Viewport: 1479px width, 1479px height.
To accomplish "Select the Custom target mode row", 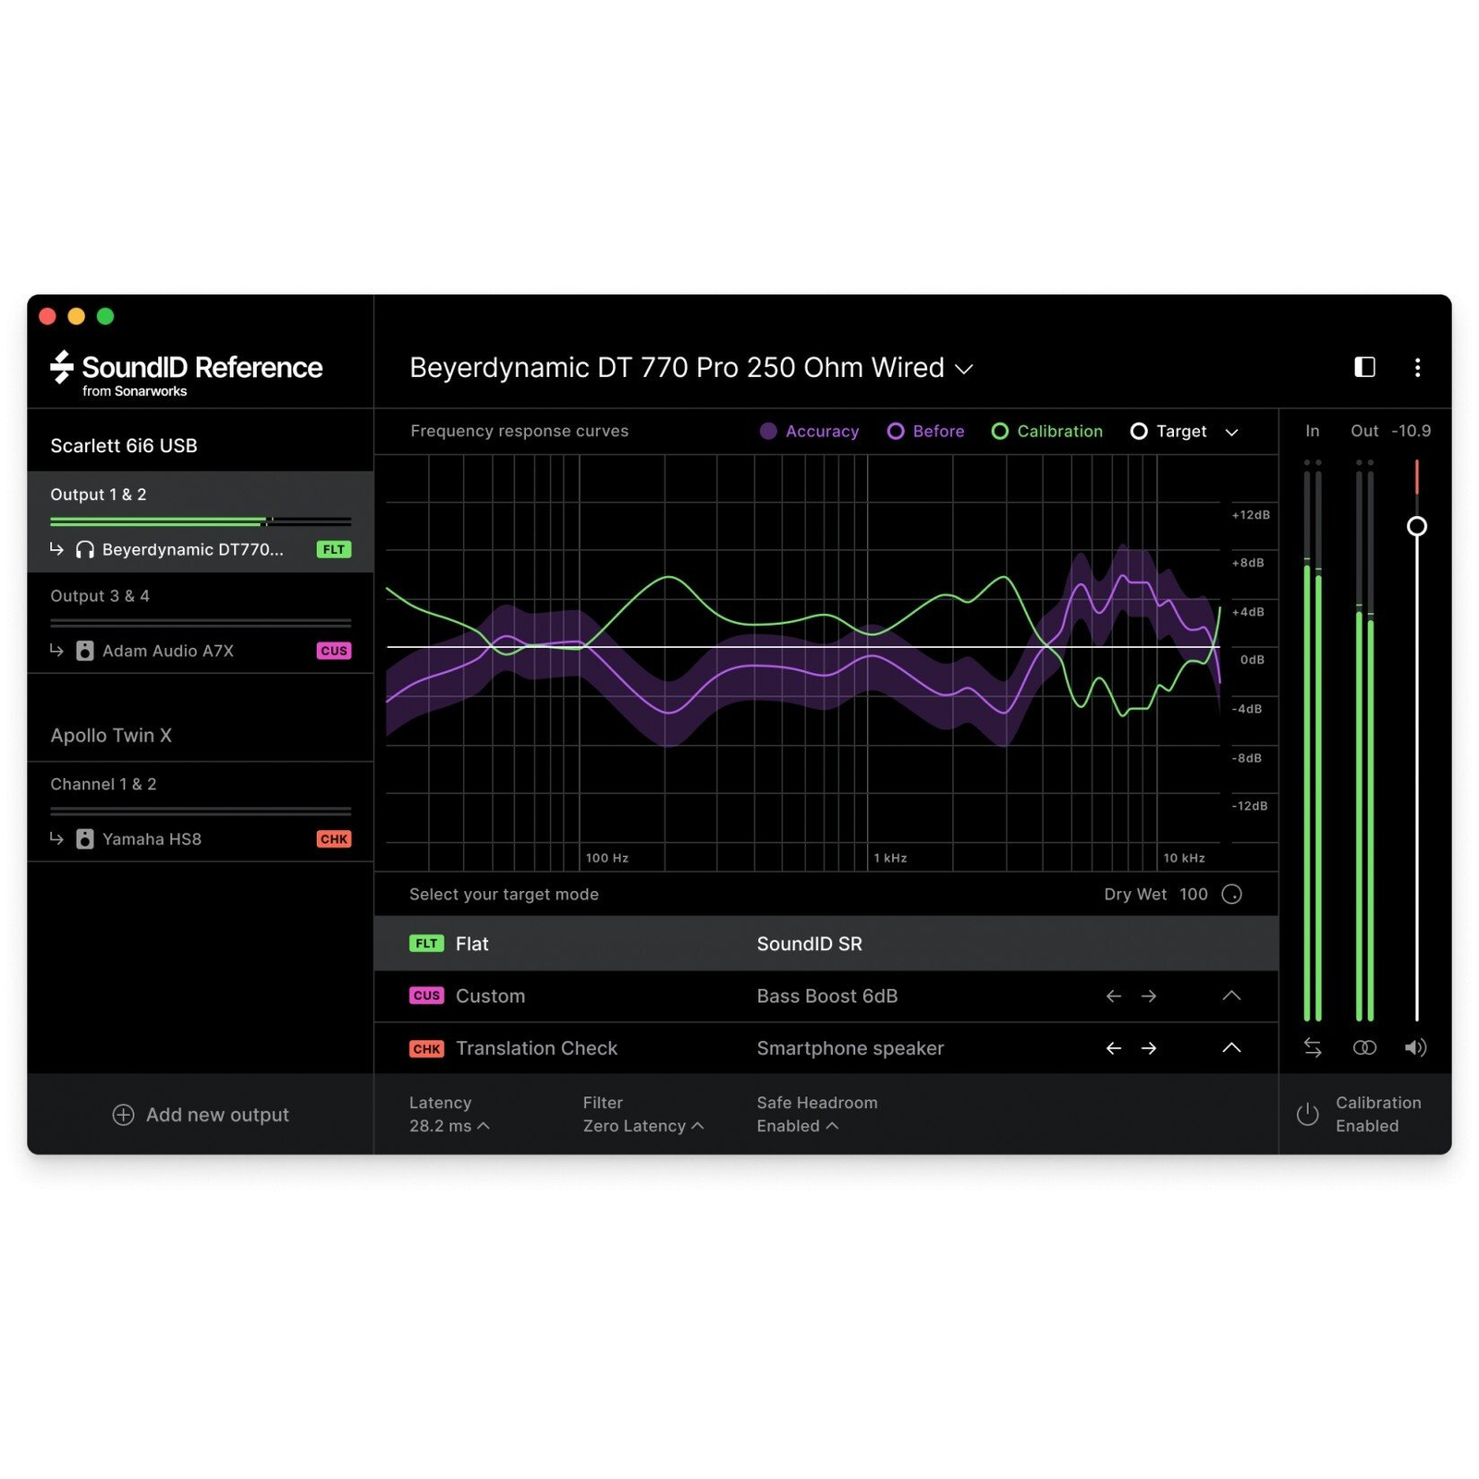I will coord(826,996).
